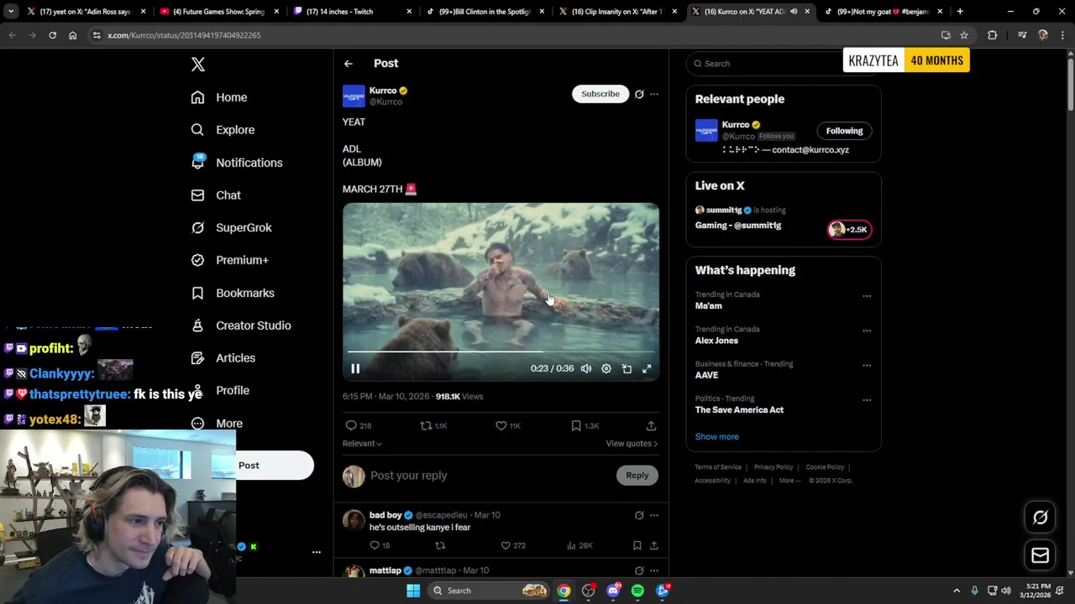
Task: Open the X logo home link
Action: tap(198, 65)
